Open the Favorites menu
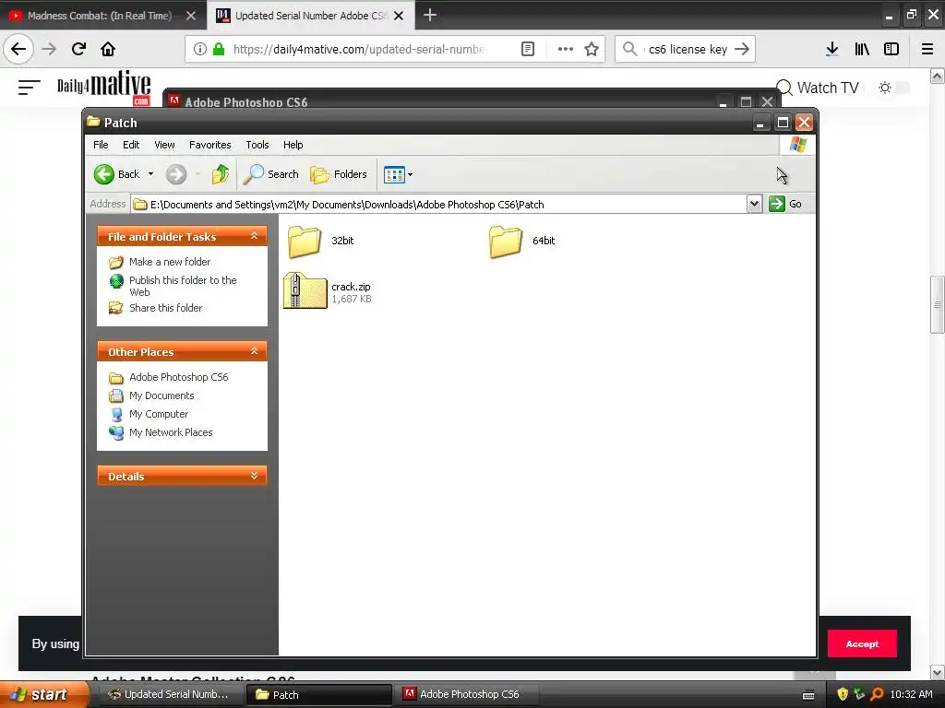This screenshot has width=945, height=708. 209,145
